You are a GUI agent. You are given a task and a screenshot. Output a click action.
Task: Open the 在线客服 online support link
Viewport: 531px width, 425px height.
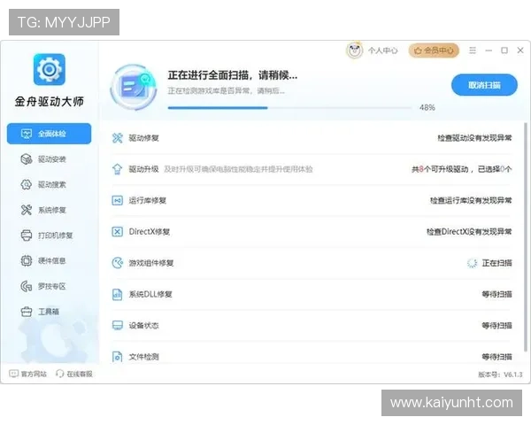(x=73, y=374)
